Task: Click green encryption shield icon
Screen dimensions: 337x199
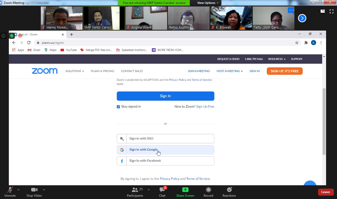Action: click(12, 36)
